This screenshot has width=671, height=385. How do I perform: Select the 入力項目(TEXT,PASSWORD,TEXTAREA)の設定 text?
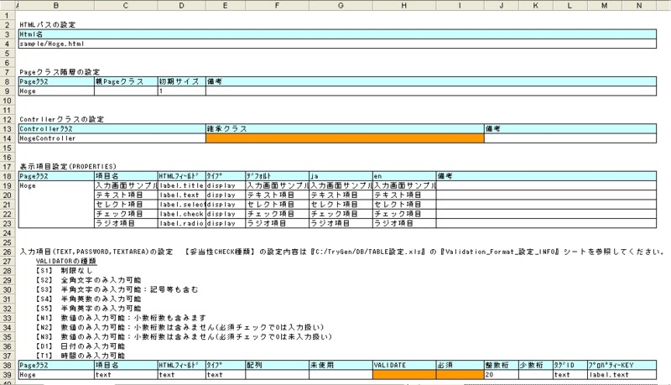96,252
